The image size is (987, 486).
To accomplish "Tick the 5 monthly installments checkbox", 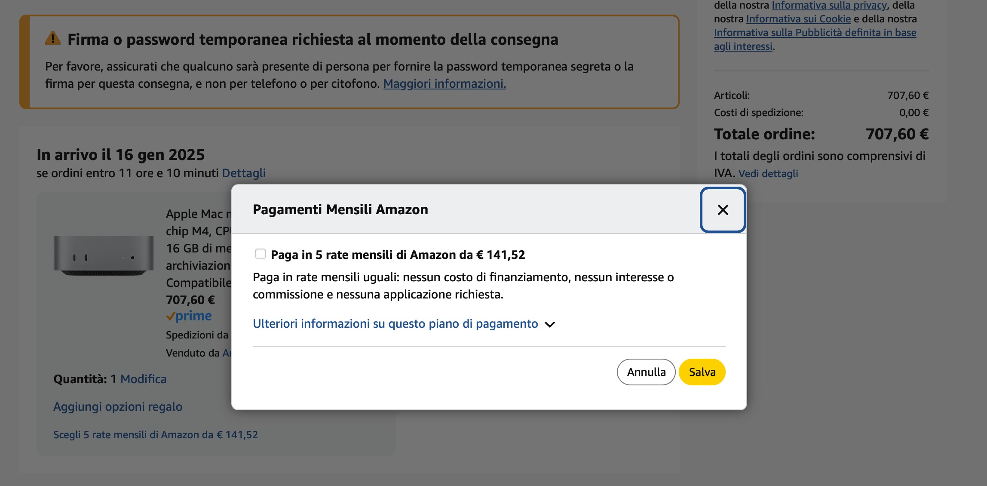I will coord(260,254).
